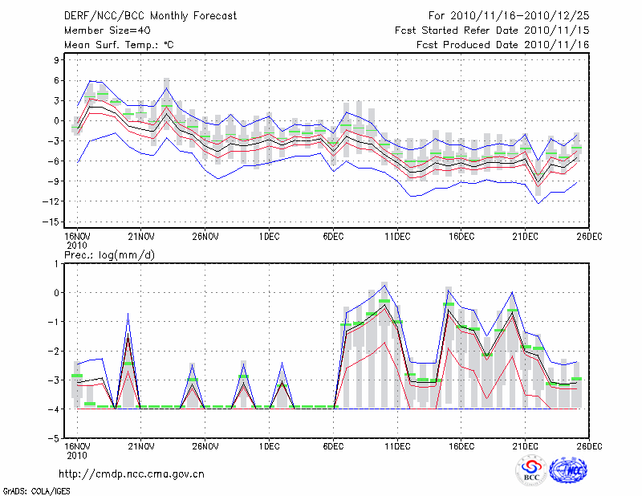Click 11DEC tick on the precipitation chart
Image resolution: width=642 pixels, height=496 pixels.
click(x=397, y=446)
